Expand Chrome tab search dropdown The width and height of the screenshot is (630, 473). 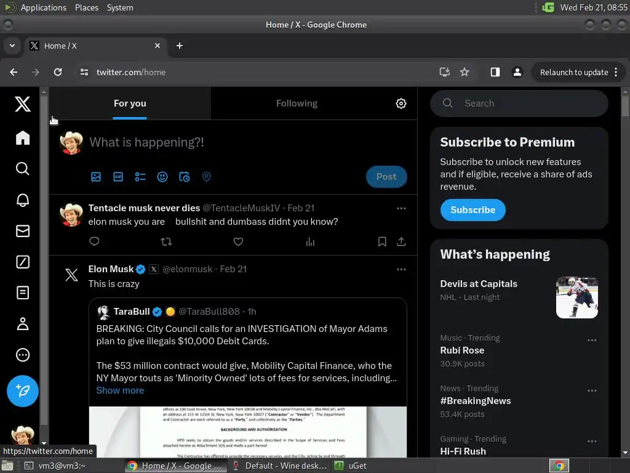click(x=12, y=46)
